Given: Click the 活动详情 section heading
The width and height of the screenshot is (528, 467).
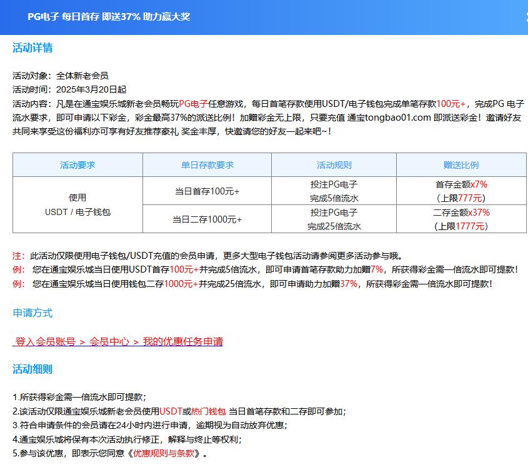Looking at the screenshot, I should click(x=32, y=48).
